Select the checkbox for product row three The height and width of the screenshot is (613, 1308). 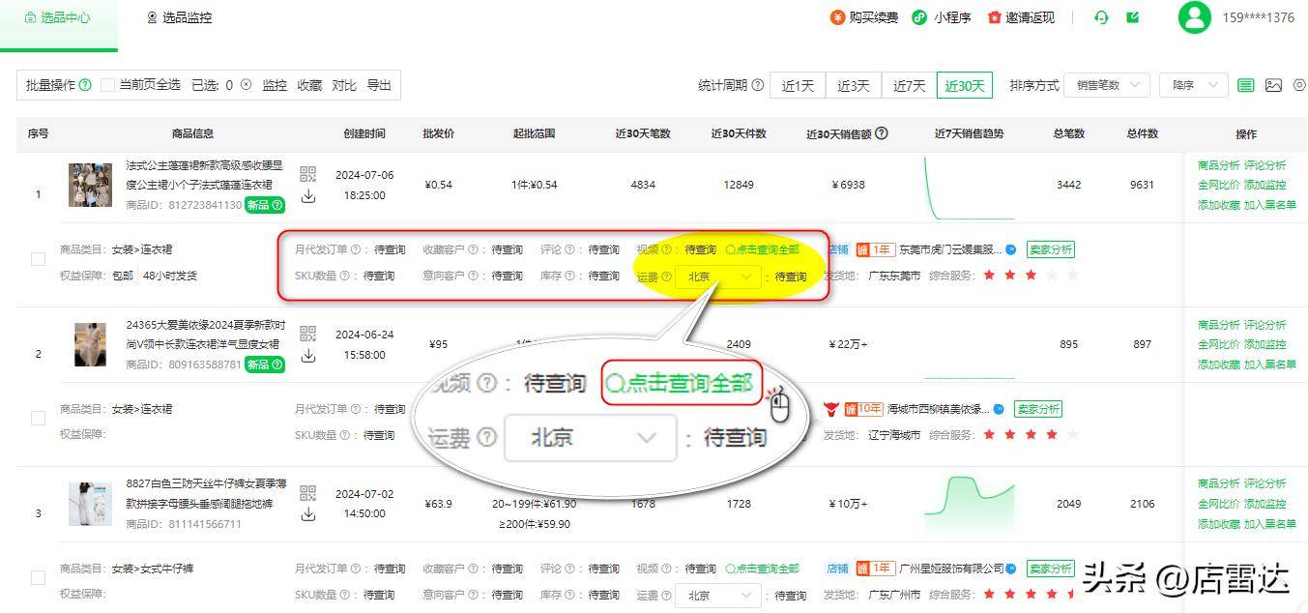pyautogui.click(x=39, y=577)
